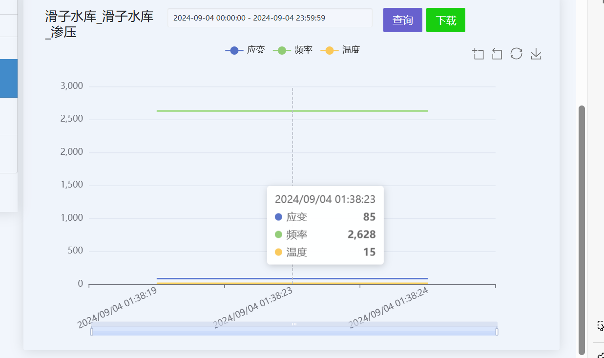
Task: Click the zoom reset icon in the chart toolbox
Action: (497, 54)
